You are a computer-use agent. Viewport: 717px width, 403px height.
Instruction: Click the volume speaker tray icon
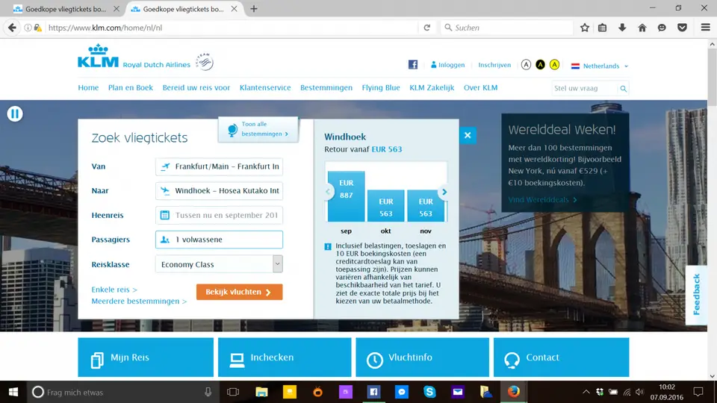click(640, 392)
